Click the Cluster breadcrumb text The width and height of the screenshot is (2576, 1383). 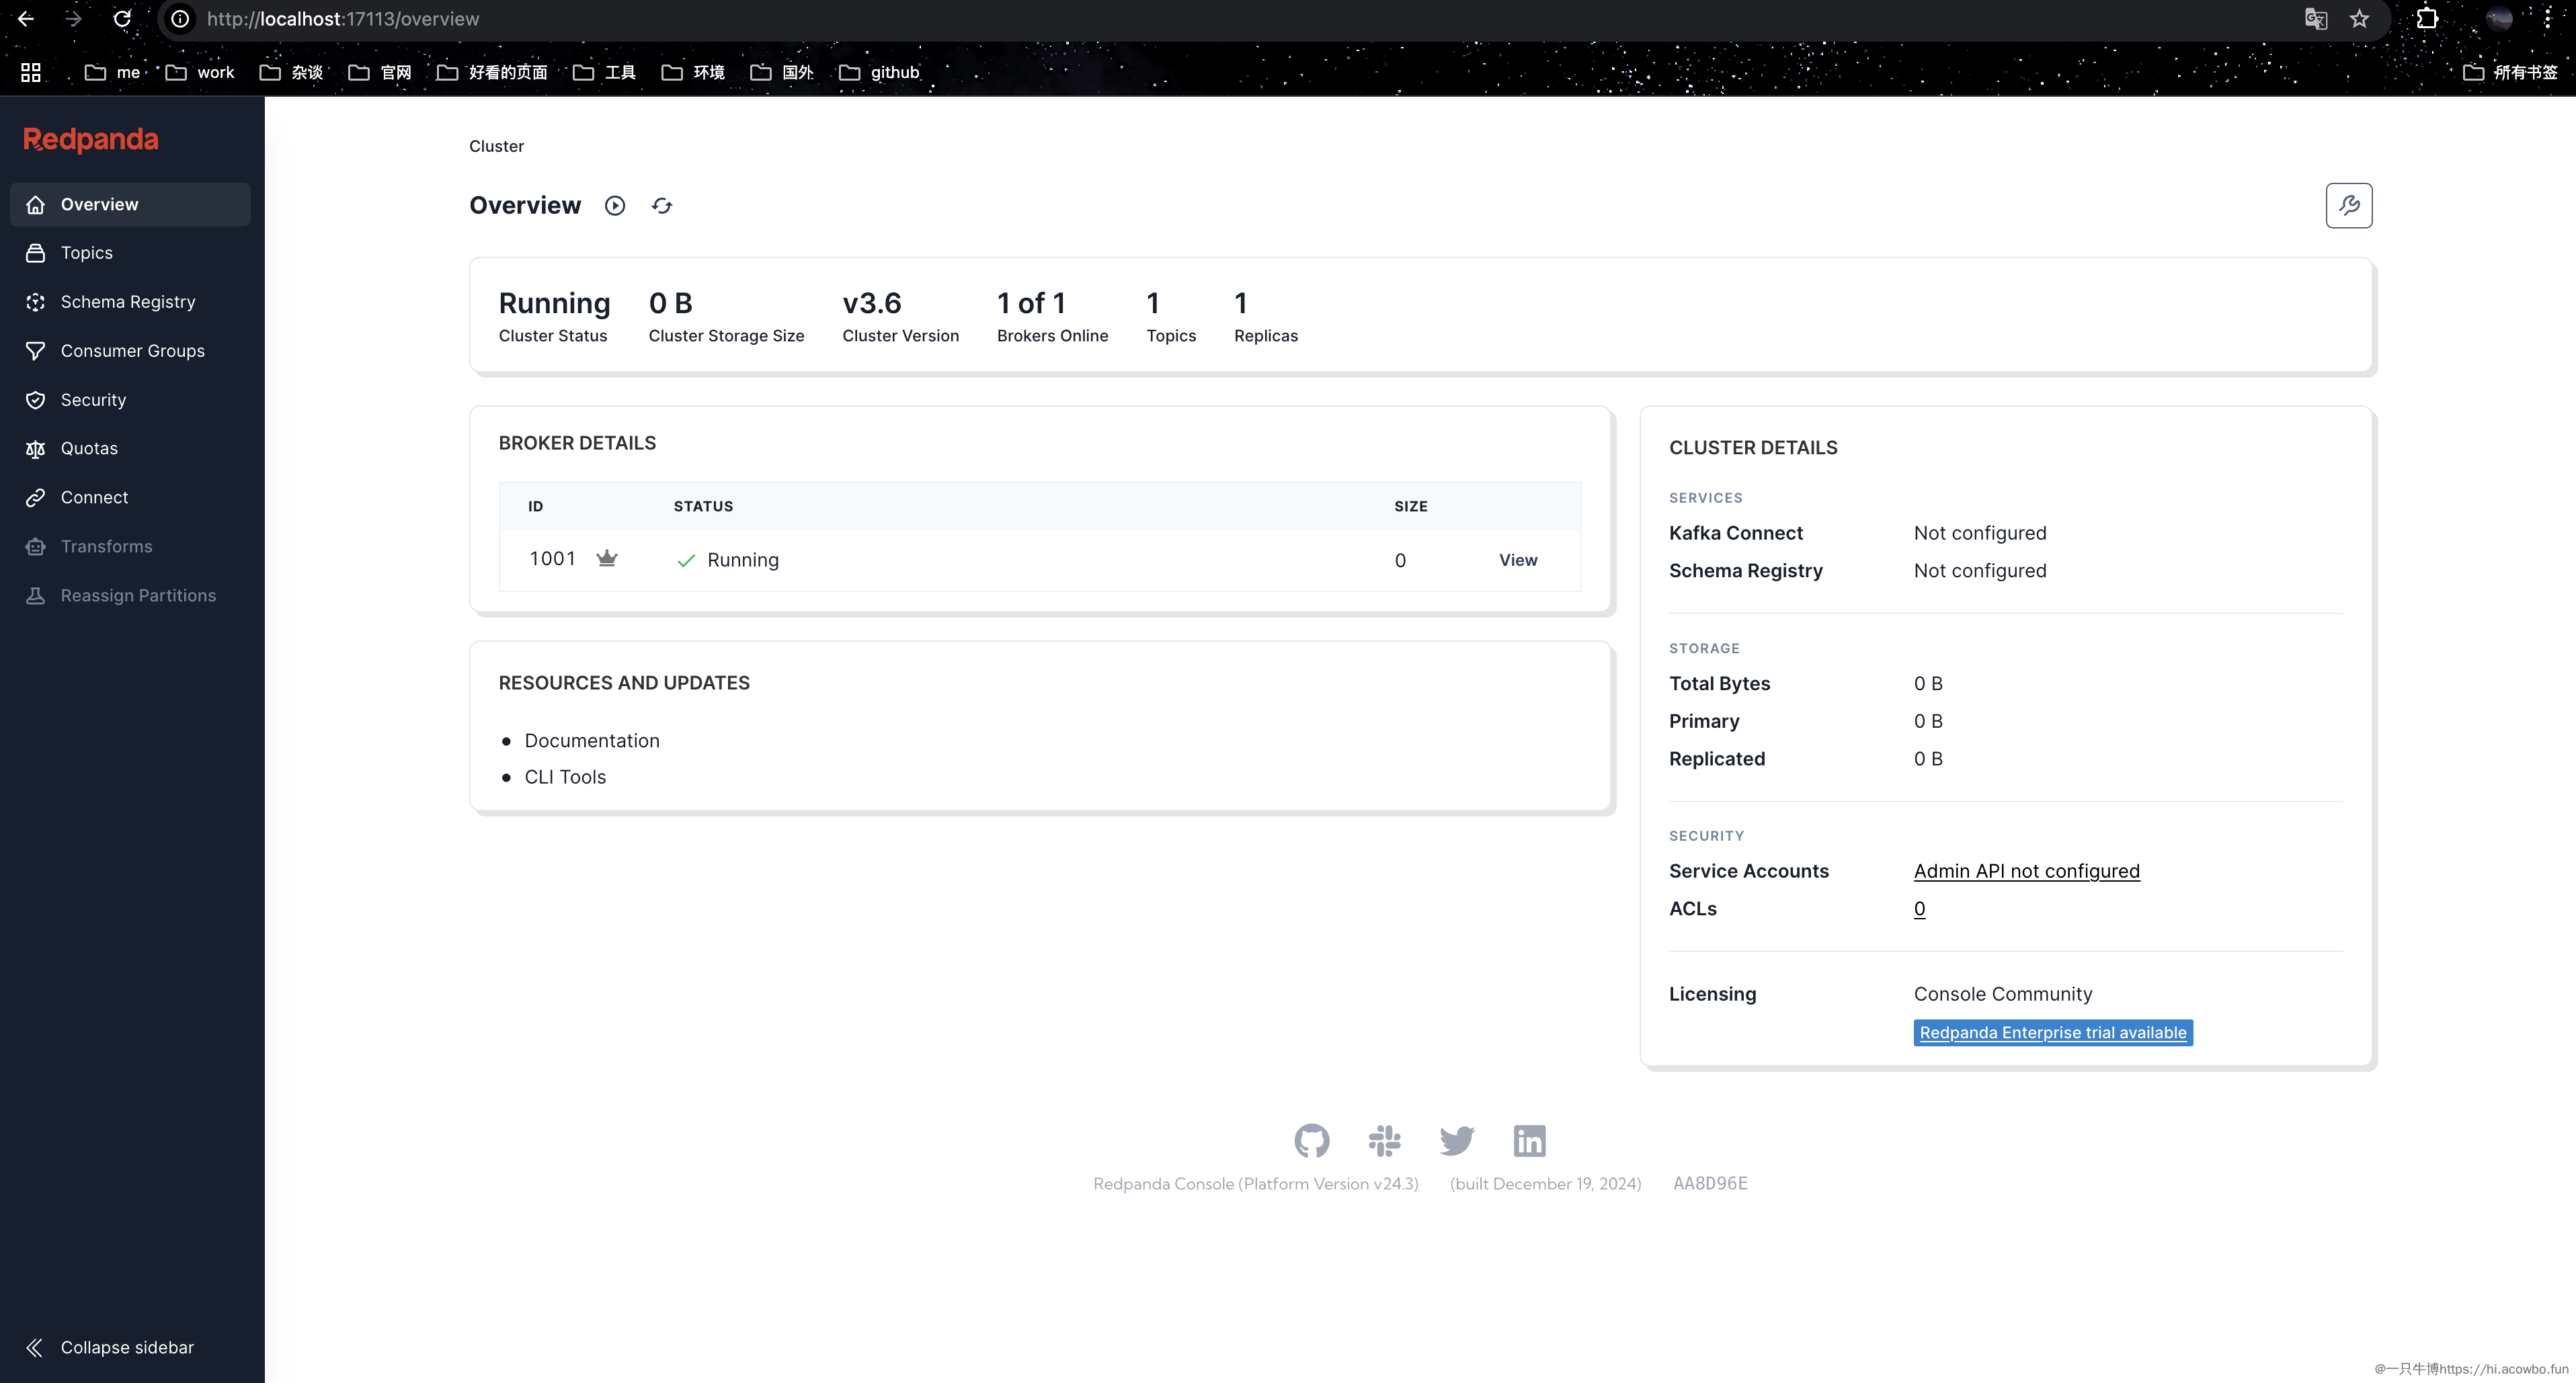[496, 146]
